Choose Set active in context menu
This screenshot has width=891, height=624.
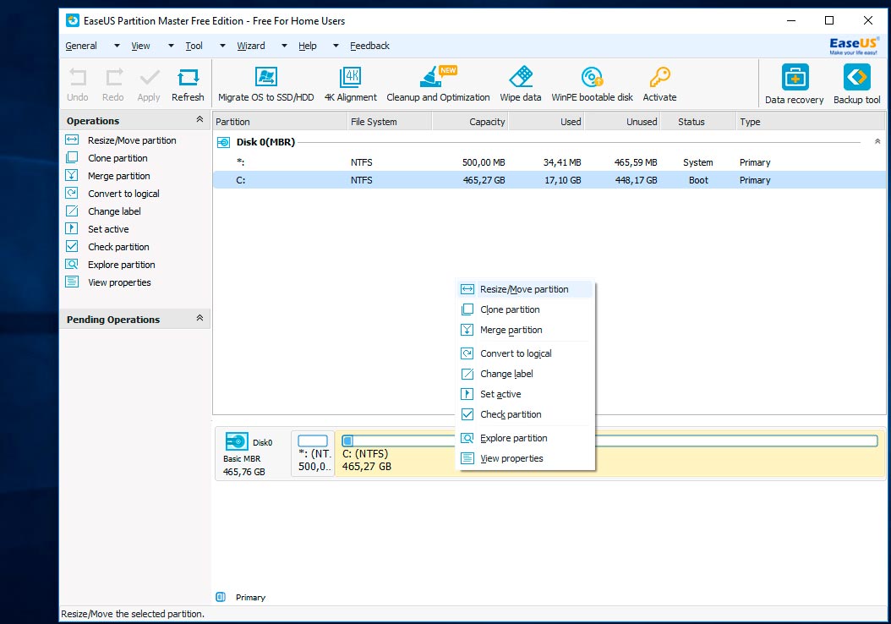(525, 394)
